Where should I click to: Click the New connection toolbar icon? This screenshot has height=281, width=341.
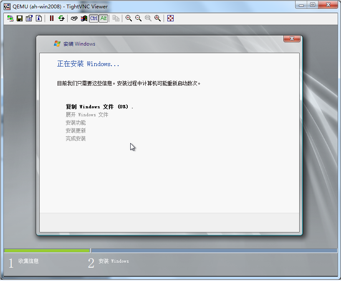coord(10,18)
